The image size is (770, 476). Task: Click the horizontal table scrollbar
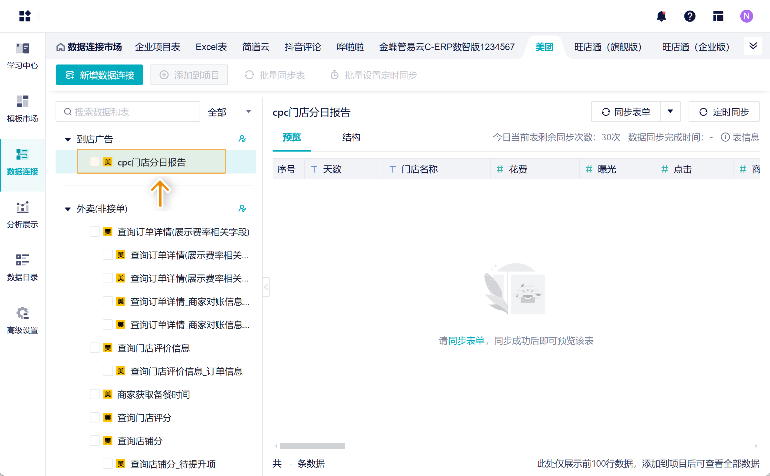[x=312, y=446]
